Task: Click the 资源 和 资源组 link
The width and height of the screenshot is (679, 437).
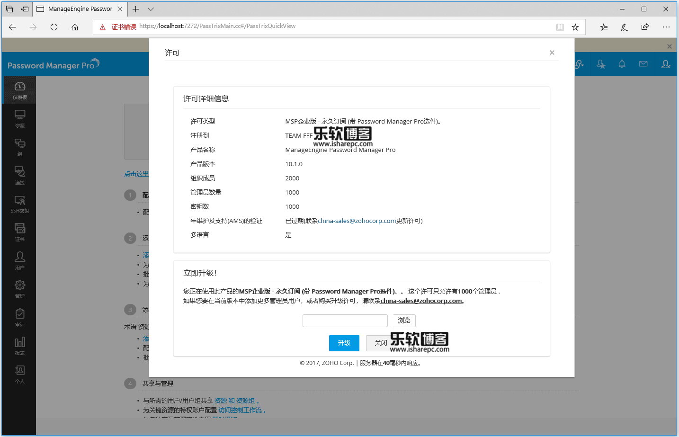Action: (235, 401)
